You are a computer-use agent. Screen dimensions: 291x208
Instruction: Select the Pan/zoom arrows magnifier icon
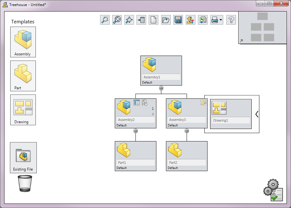129,20
